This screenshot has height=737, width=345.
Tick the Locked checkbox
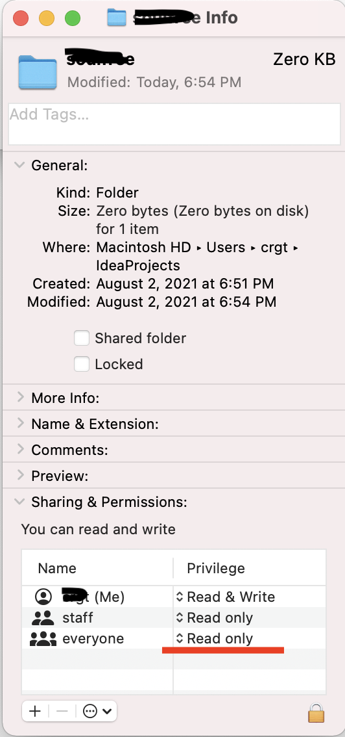[82, 364]
